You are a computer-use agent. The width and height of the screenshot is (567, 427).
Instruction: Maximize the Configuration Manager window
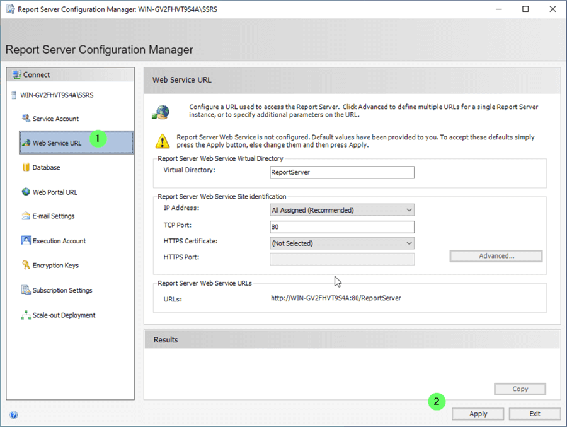pyautogui.click(x=525, y=9)
